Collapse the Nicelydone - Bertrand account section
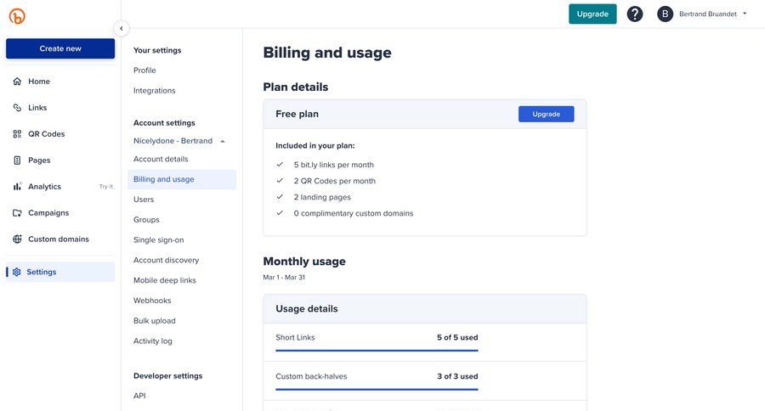Screen dimensions: 765x411 coord(223,142)
